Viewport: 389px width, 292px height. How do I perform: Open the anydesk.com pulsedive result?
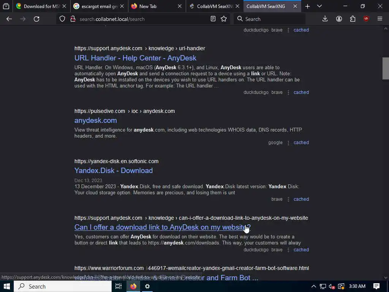[x=95, y=121]
